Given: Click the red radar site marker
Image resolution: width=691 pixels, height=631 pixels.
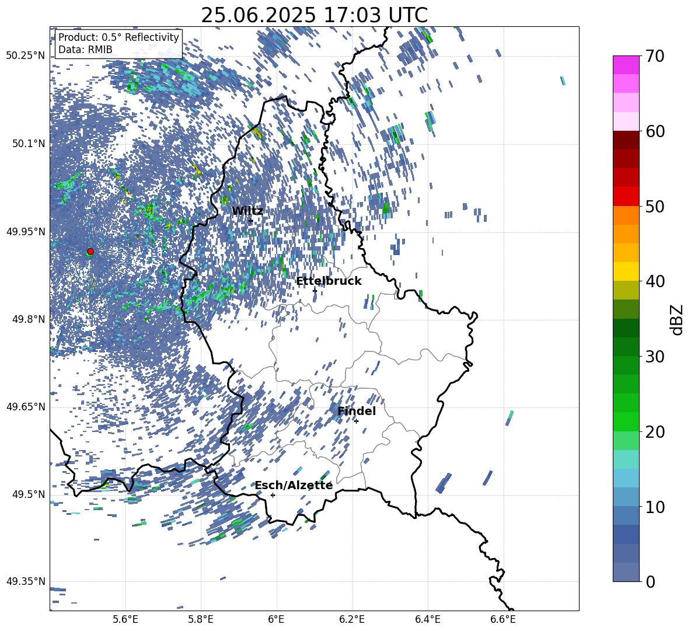Looking at the screenshot, I should coord(90,252).
